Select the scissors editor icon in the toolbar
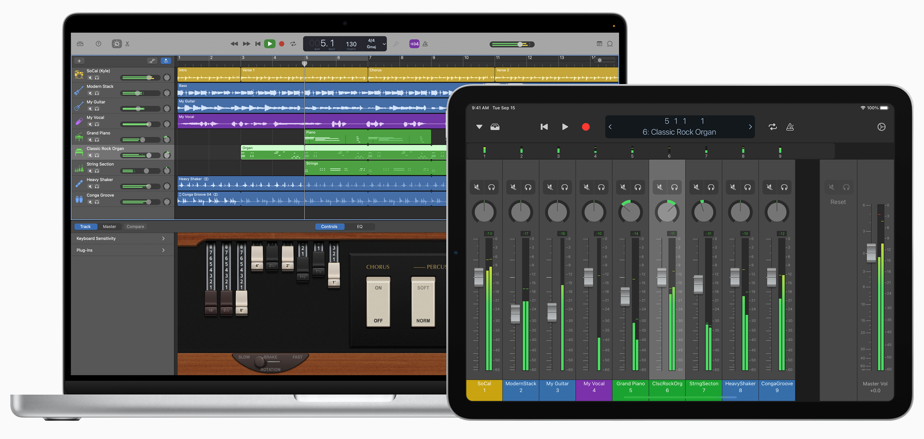The height and width of the screenshot is (439, 924). click(x=127, y=43)
